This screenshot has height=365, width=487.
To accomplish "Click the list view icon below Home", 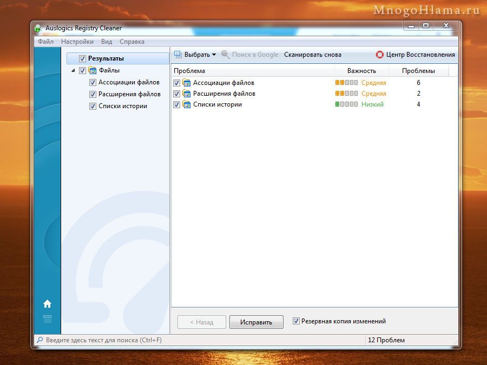I will click(47, 319).
